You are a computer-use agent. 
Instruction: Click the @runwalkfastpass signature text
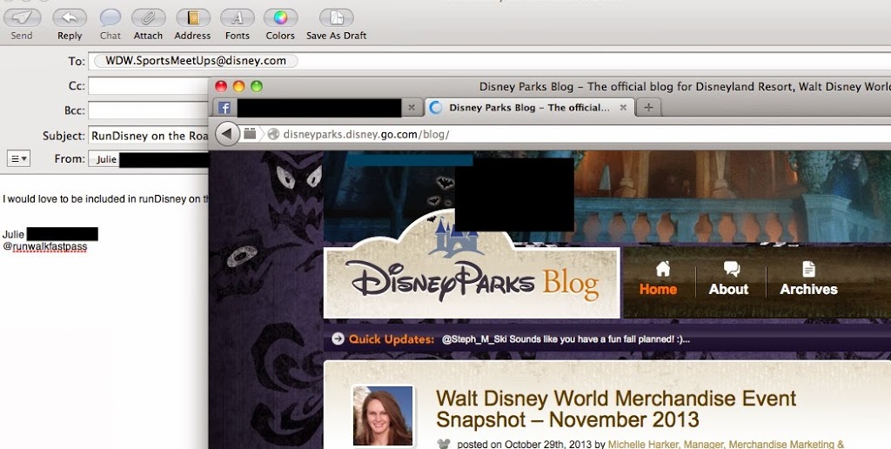coord(45,246)
